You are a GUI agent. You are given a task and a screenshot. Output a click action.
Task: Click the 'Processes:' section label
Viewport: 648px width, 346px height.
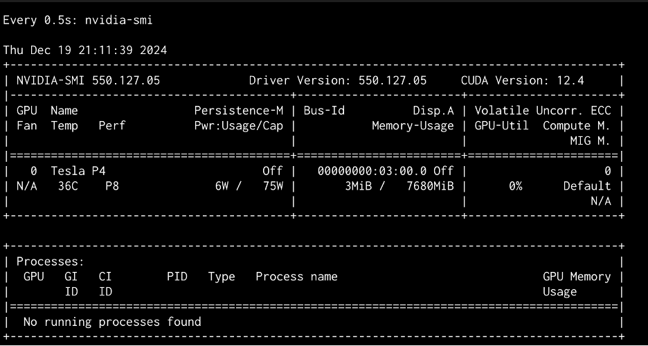pos(51,262)
